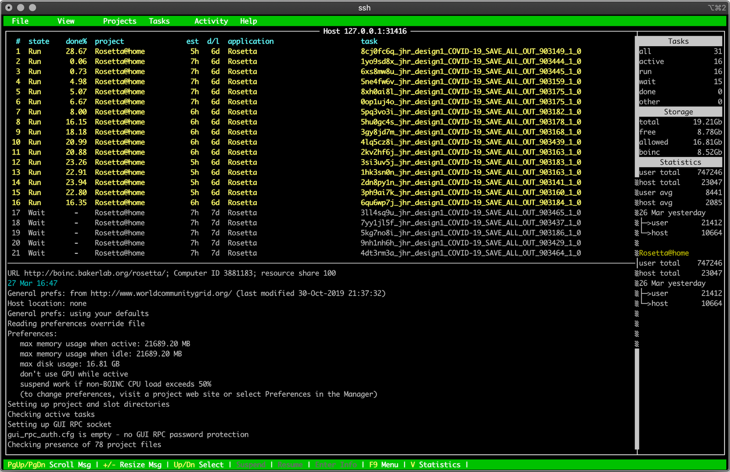Open the Projects menu

tap(120, 21)
